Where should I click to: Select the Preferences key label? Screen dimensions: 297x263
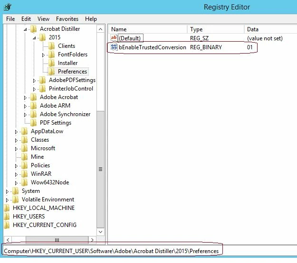[72, 72]
